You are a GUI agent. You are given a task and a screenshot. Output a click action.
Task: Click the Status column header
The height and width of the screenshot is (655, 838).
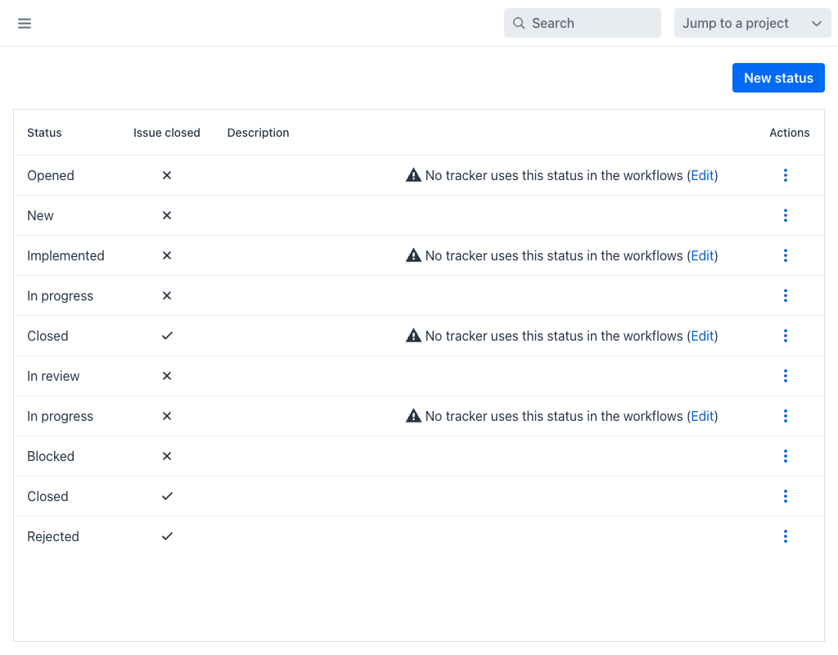pos(44,133)
